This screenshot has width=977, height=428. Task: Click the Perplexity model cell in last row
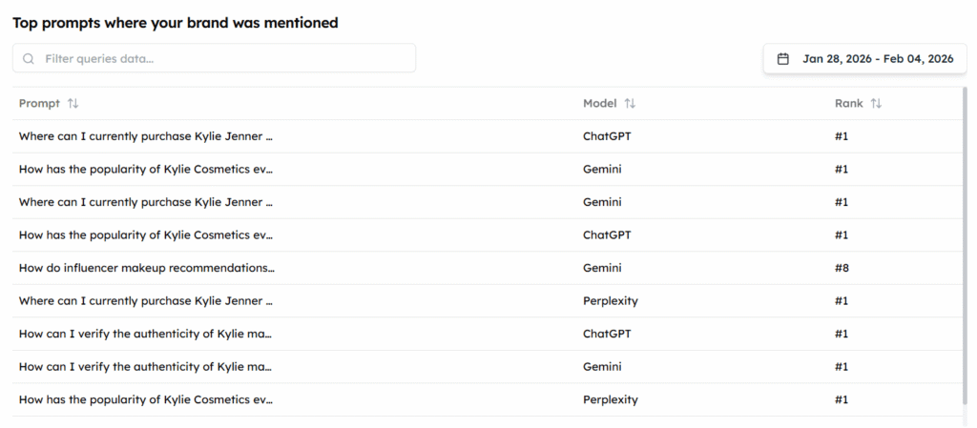tap(611, 399)
